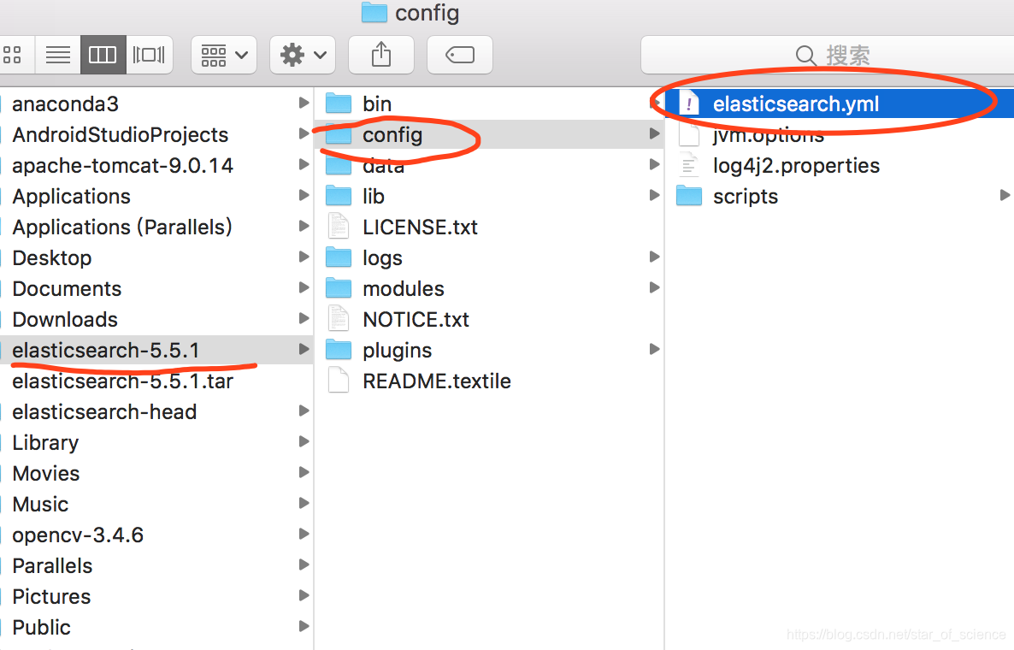Select the scripts folder icon
The height and width of the screenshot is (650, 1014).
click(689, 196)
